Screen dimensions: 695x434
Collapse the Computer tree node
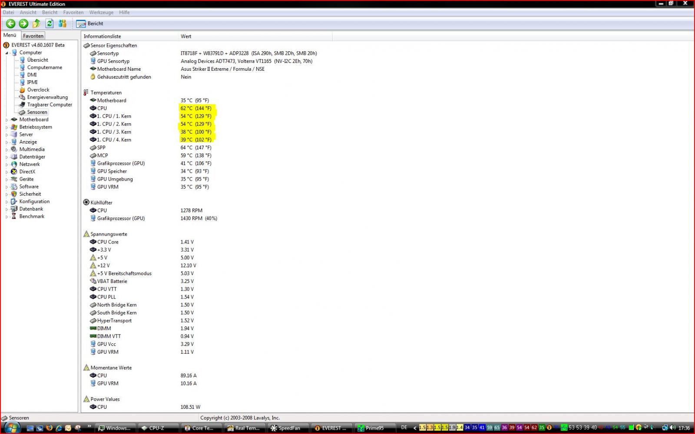click(x=7, y=53)
